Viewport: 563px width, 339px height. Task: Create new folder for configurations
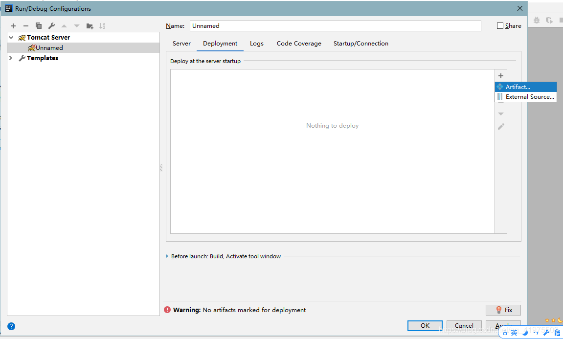(90, 26)
